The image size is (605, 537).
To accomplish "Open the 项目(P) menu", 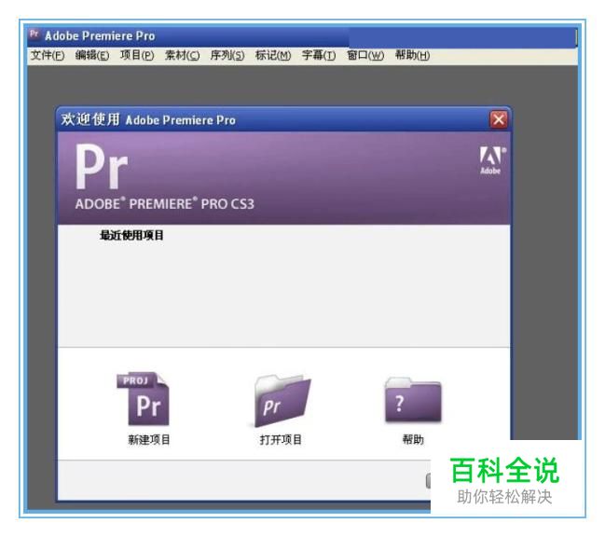I will [x=137, y=55].
